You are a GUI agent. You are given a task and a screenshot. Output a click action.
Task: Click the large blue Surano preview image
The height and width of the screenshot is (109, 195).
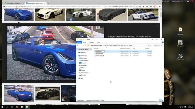click(41, 53)
